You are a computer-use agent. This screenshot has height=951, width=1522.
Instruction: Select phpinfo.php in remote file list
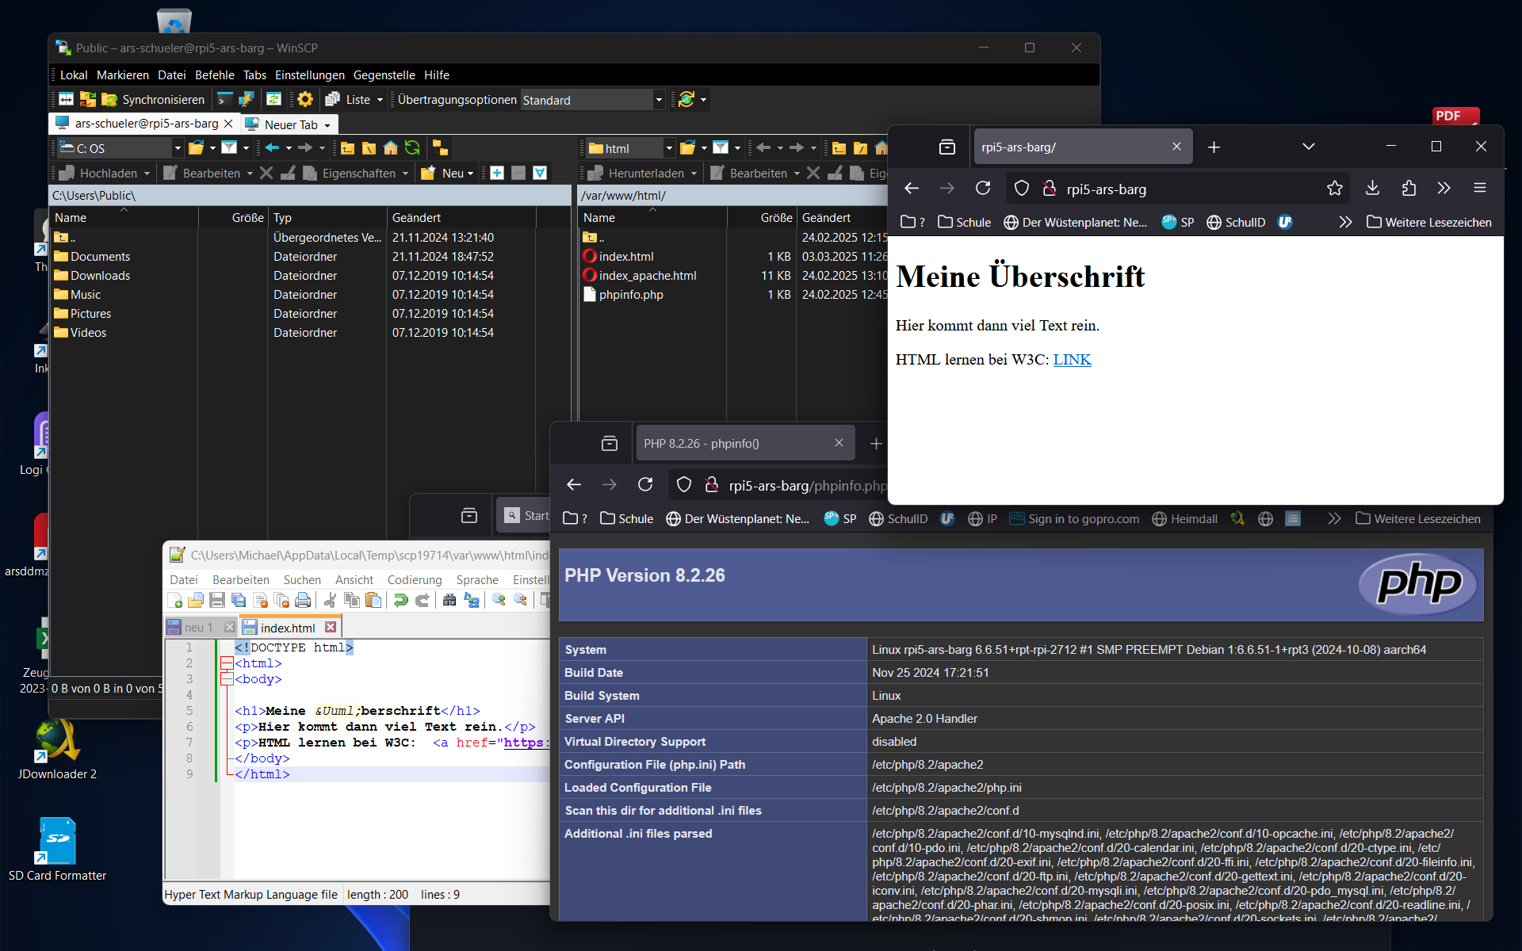pyautogui.click(x=631, y=295)
